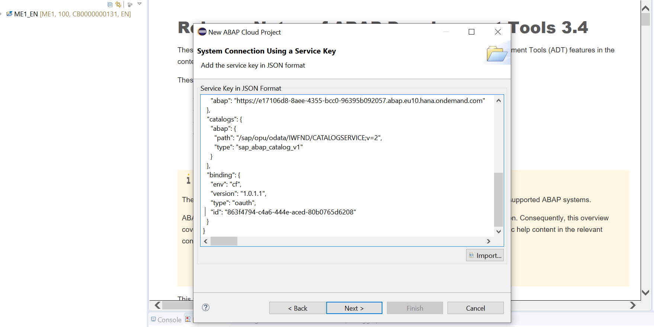654x327 pixels.
Task: Click the JSON horizontal scrollbar thumb
Action: click(x=224, y=241)
